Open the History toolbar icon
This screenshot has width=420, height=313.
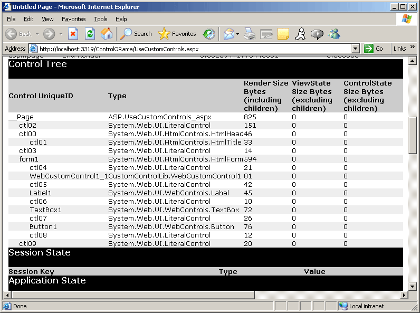coord(209,34)
